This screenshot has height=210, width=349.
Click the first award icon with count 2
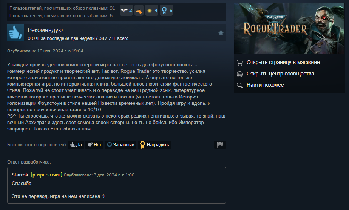[126, 10]
